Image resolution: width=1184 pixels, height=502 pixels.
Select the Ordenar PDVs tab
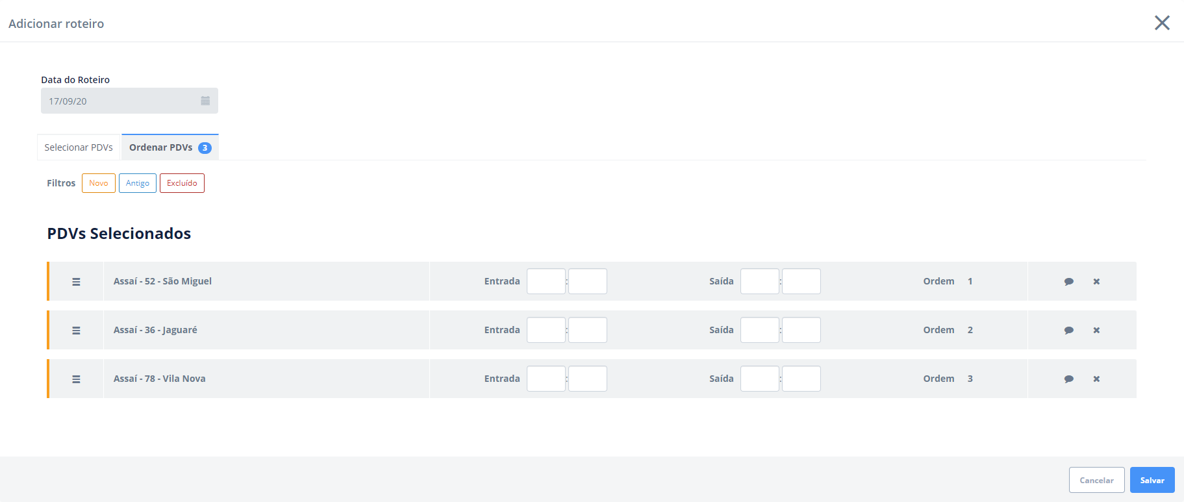tap(170, 147)
